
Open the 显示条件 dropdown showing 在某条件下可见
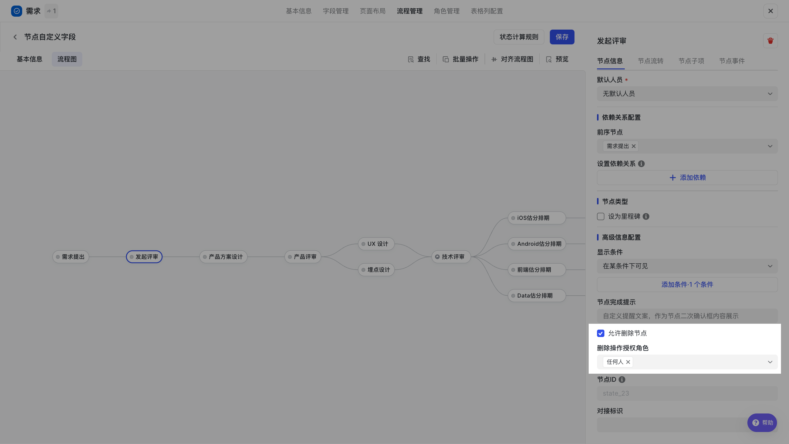pyautogui.click(x=687, y=266)
